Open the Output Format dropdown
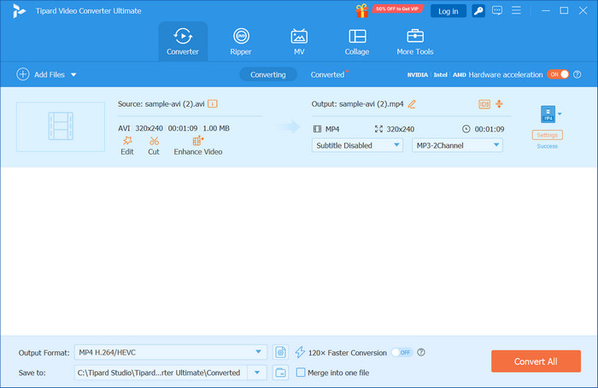 click(171, 352)
